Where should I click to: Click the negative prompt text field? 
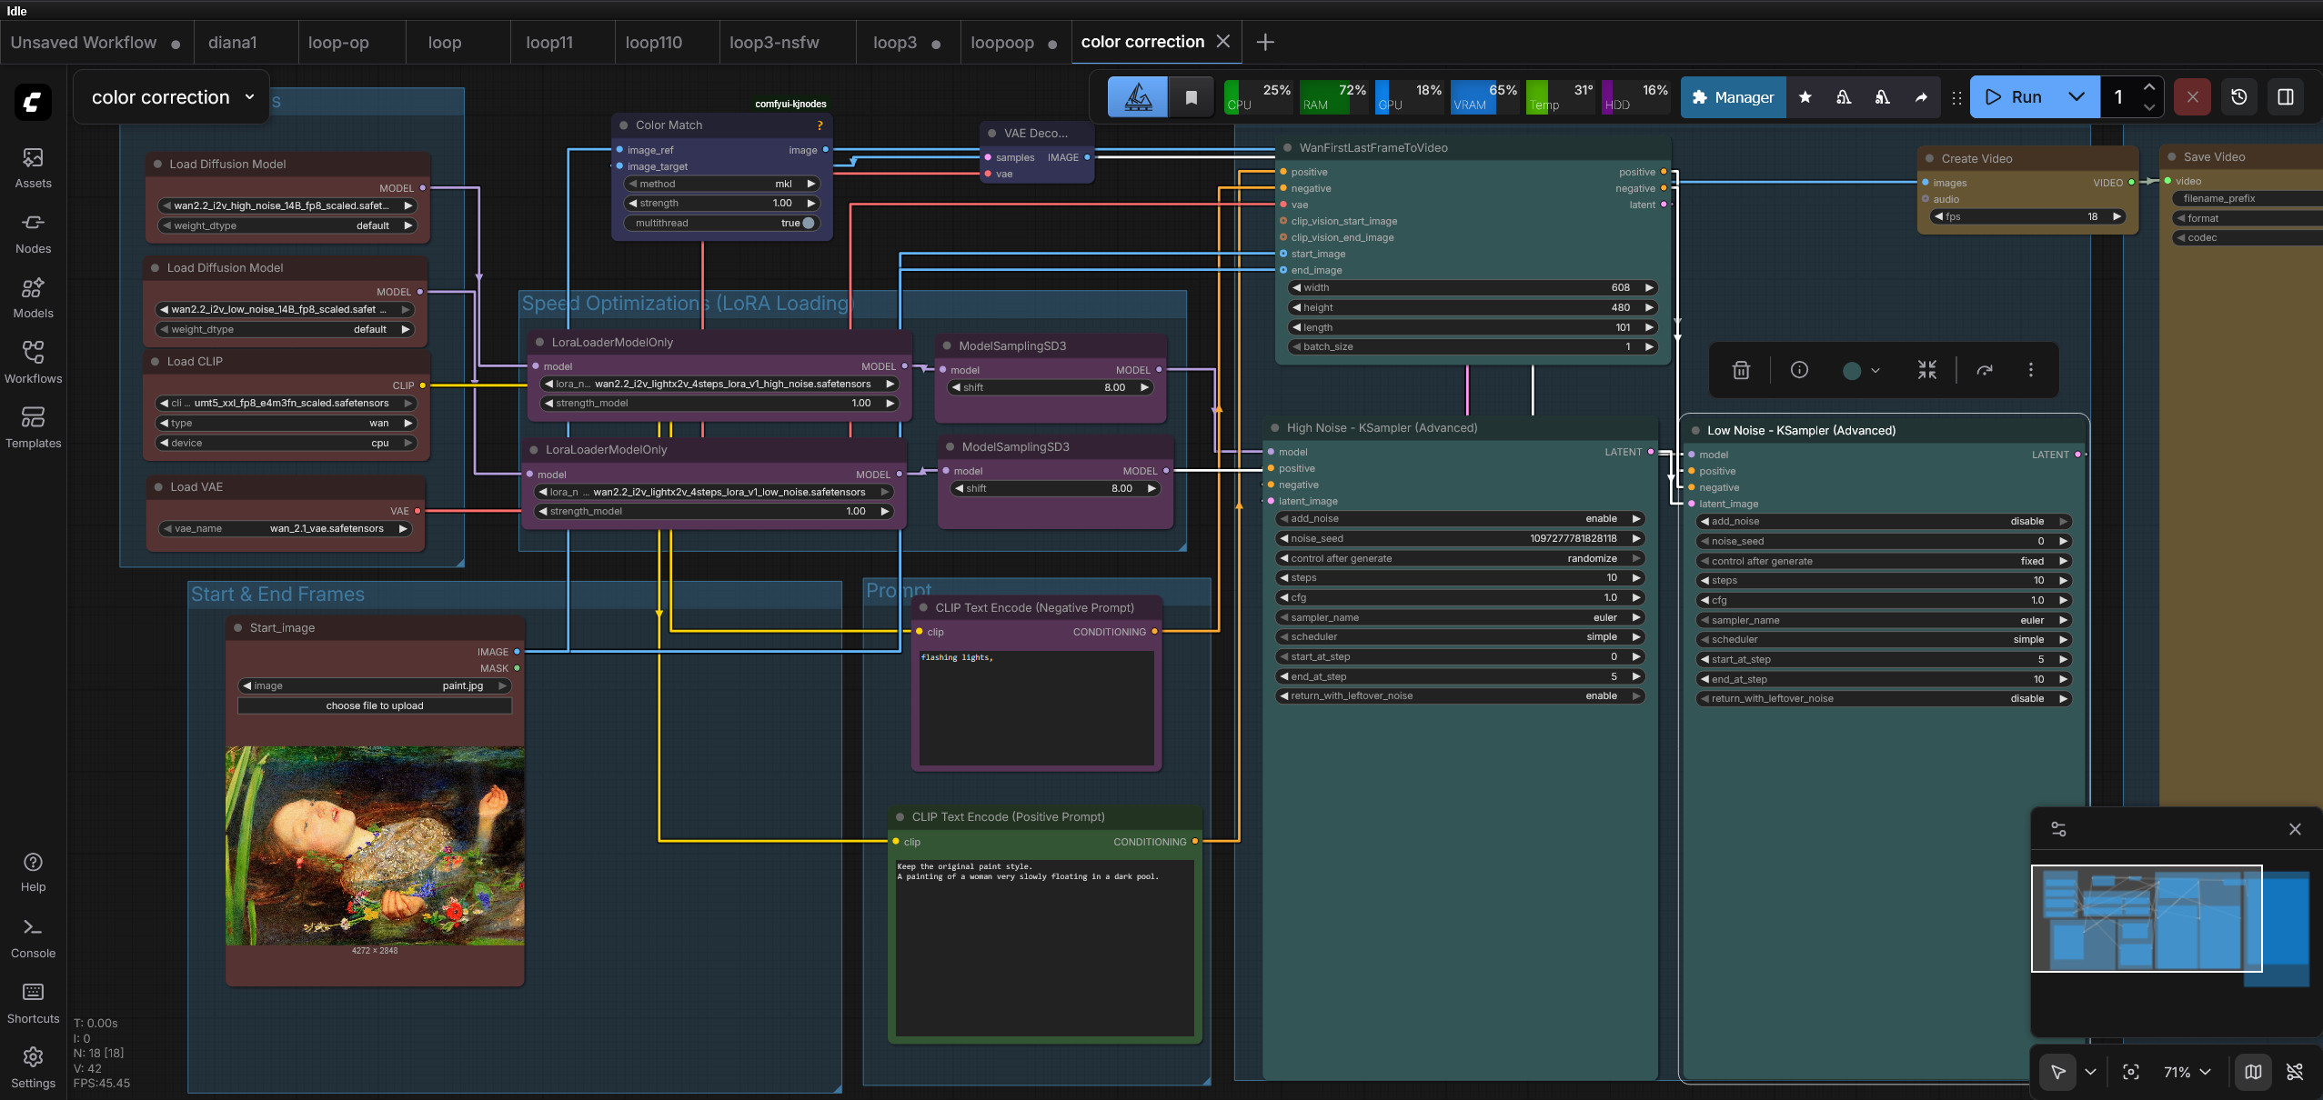point(1036,707)
